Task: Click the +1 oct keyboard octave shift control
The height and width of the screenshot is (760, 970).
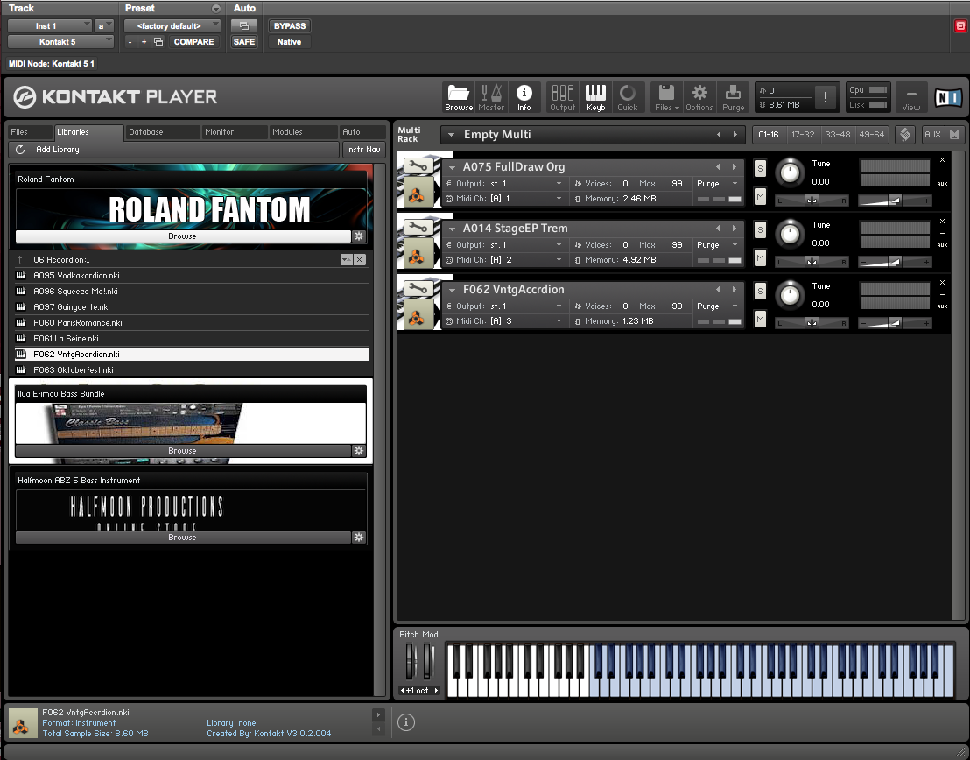Action: pos(419,690)
